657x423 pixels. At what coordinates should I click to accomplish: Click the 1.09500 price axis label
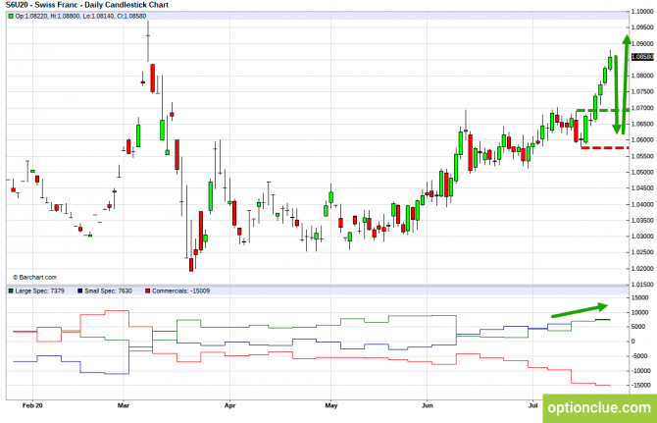[642, 27]
